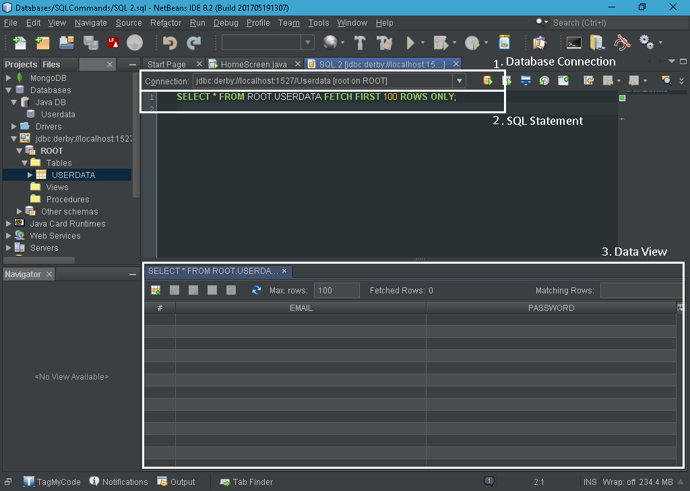Close the SQL 2 editor tab
This screenshot has width=690, height=491.
click(x=456, y=64)
